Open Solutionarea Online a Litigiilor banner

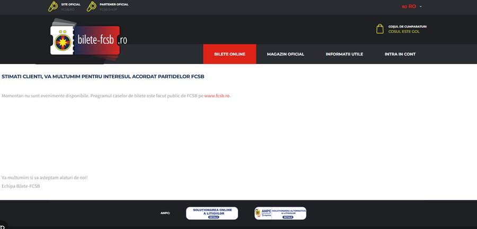point(212,213)
